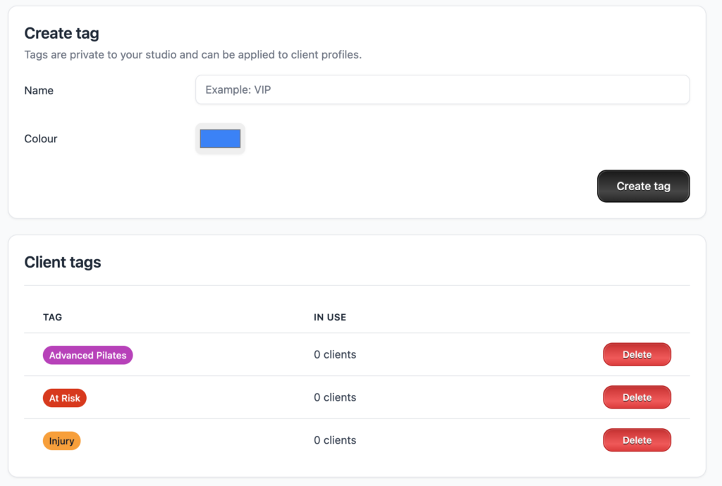Screen dimensions: 722x486
Task: Delete the At Risk tag
Action: point(637,398)
